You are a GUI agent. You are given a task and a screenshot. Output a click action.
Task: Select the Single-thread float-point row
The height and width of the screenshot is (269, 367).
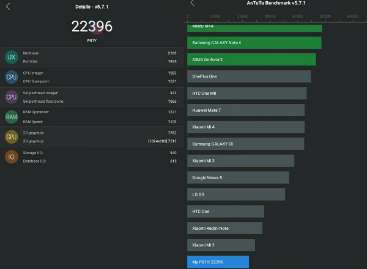(100, 101)
